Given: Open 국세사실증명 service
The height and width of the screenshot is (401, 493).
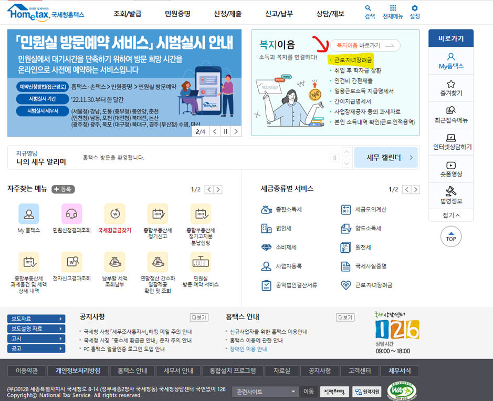Looking at the screenshot, I should click(364, 266).
